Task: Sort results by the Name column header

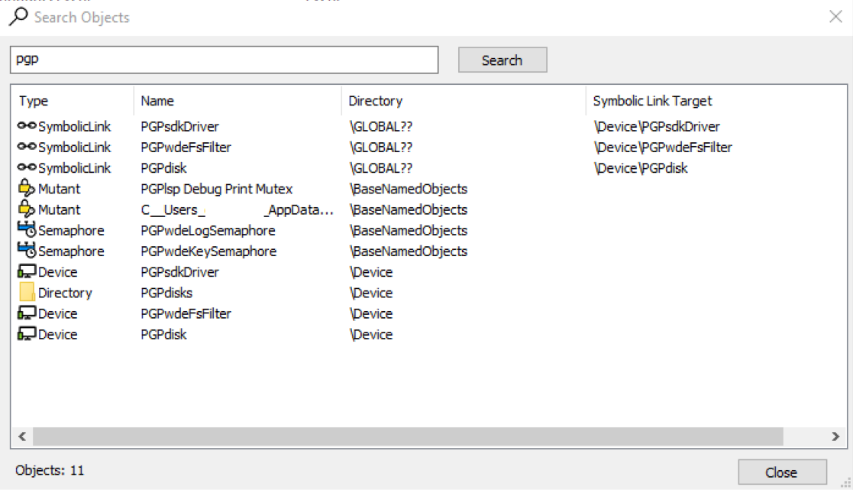Action: pyautogui.click(x=237, y=101)
